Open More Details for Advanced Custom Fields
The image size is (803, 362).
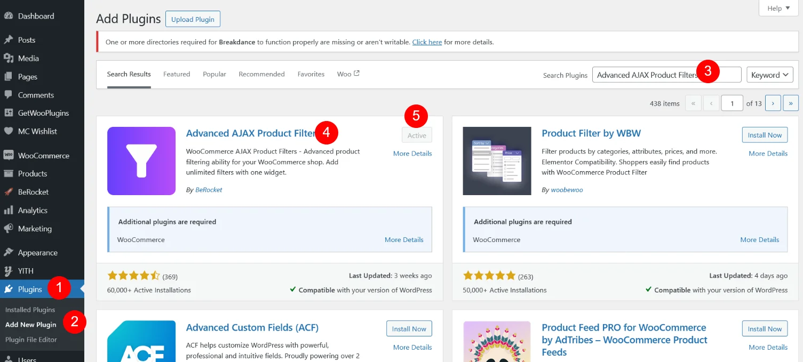click(412, 348)
